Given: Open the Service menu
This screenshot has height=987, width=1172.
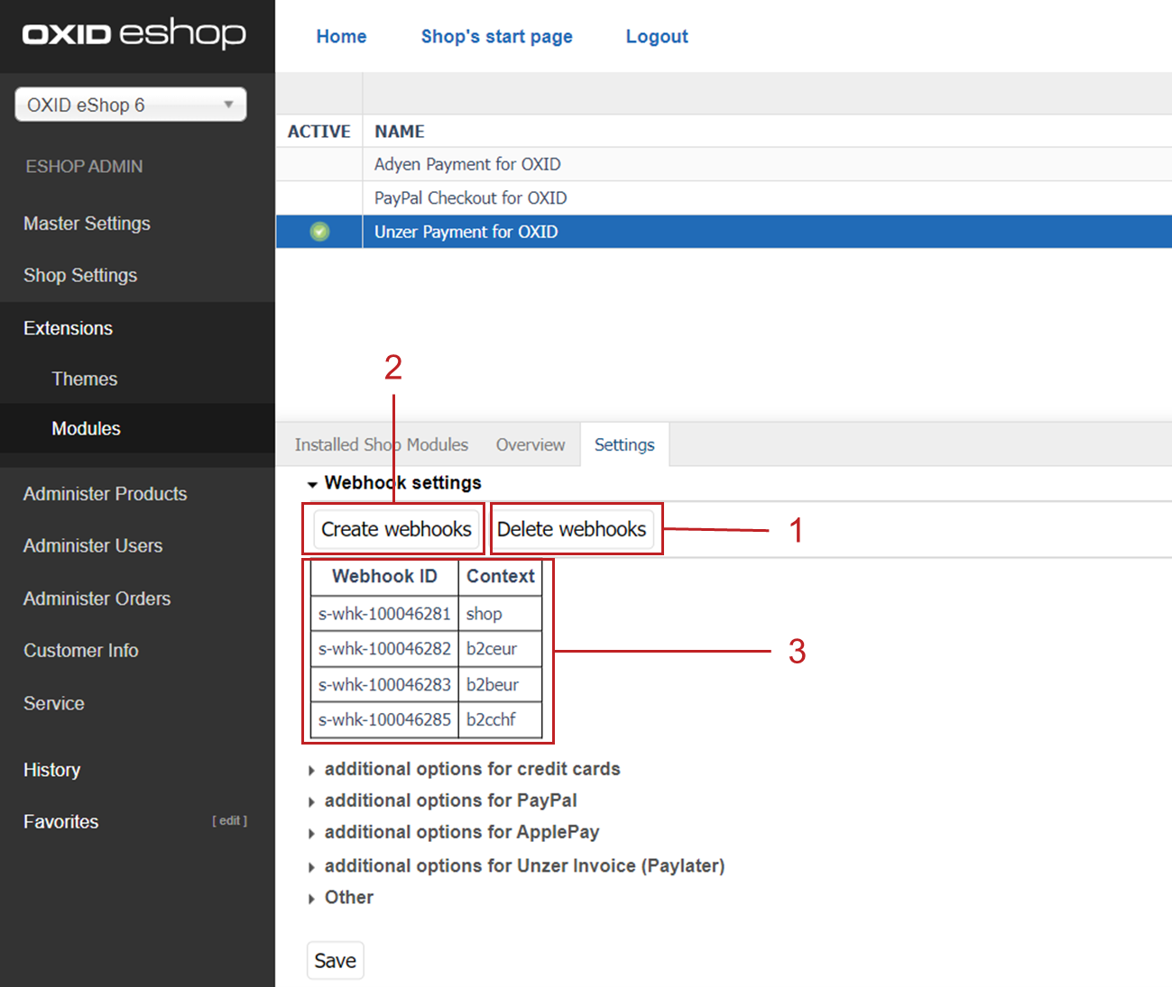Looking at the screenshot, I should [x=54, y=703].
